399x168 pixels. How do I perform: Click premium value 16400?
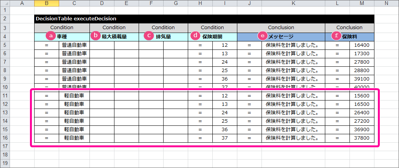(362, 45)
